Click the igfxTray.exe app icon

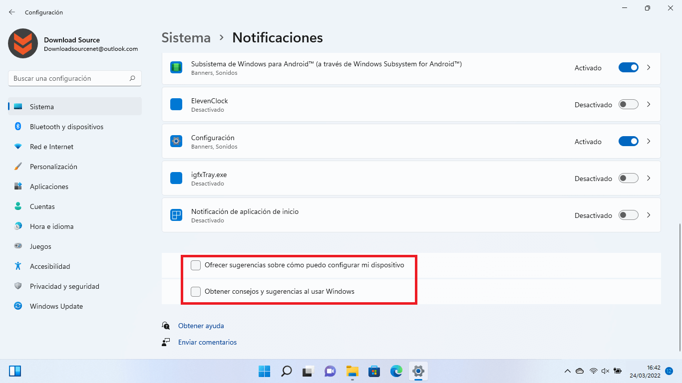pyautogui.click(x=176, y=178)
